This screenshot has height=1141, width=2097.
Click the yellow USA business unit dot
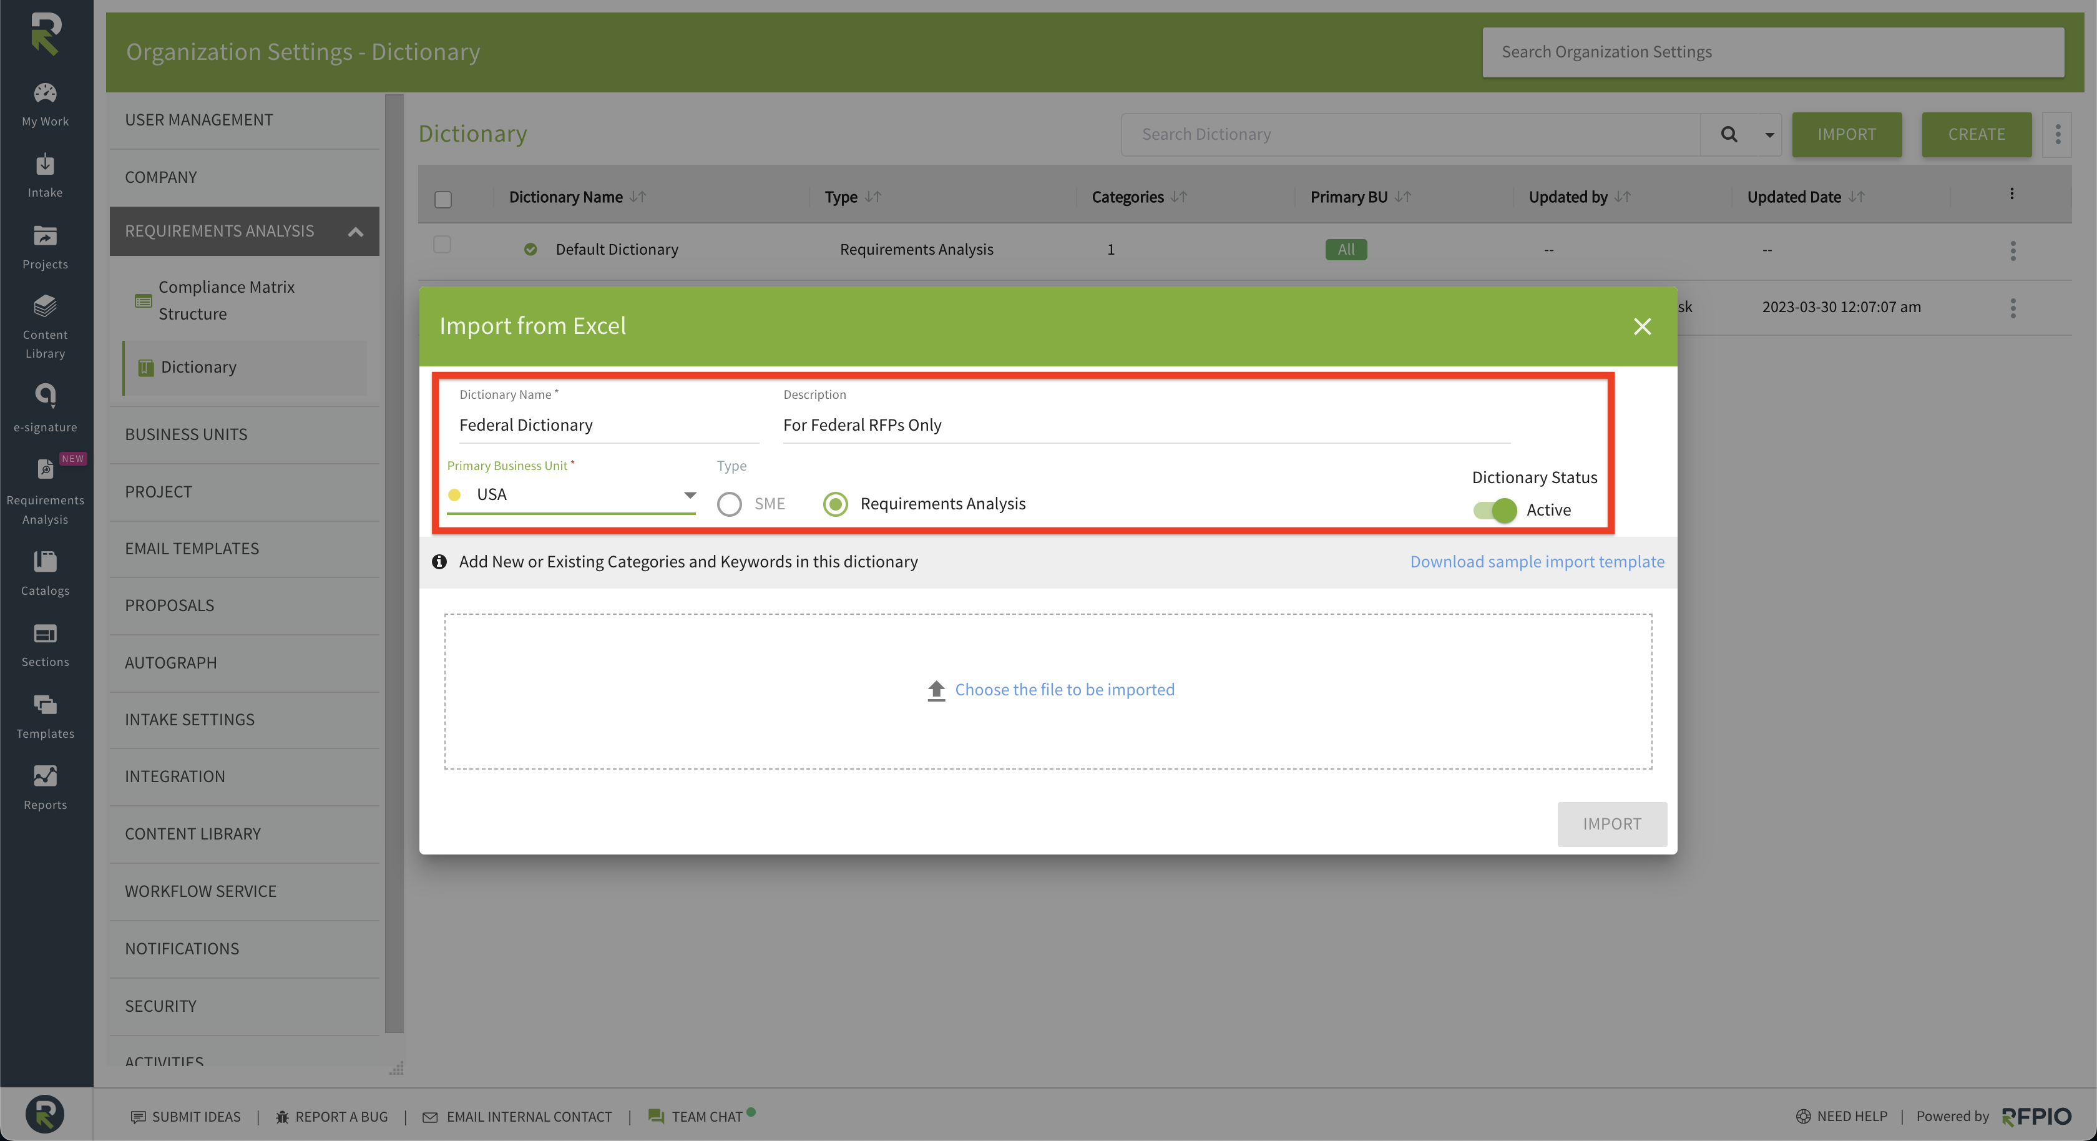pos(454,495)
